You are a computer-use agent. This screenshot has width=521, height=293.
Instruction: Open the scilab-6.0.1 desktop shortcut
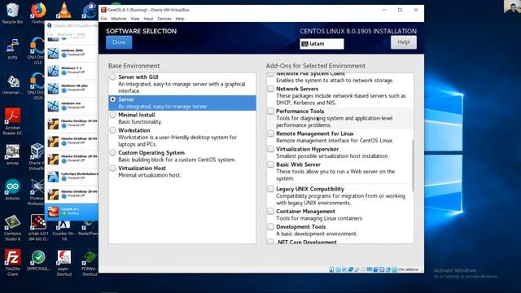coord(38,228)
